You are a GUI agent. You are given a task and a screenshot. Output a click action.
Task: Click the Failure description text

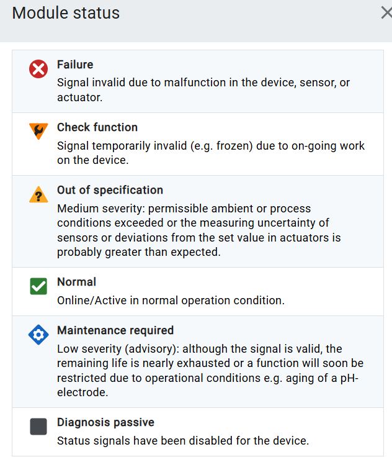click(203, 90)
